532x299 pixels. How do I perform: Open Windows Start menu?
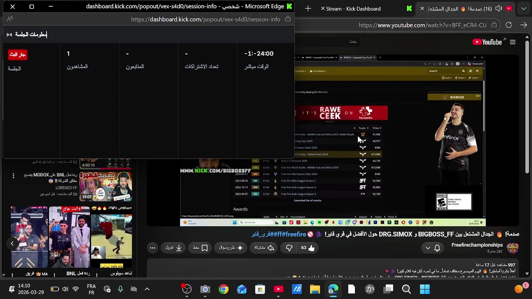pyautogui.click(x=425, y=289)
